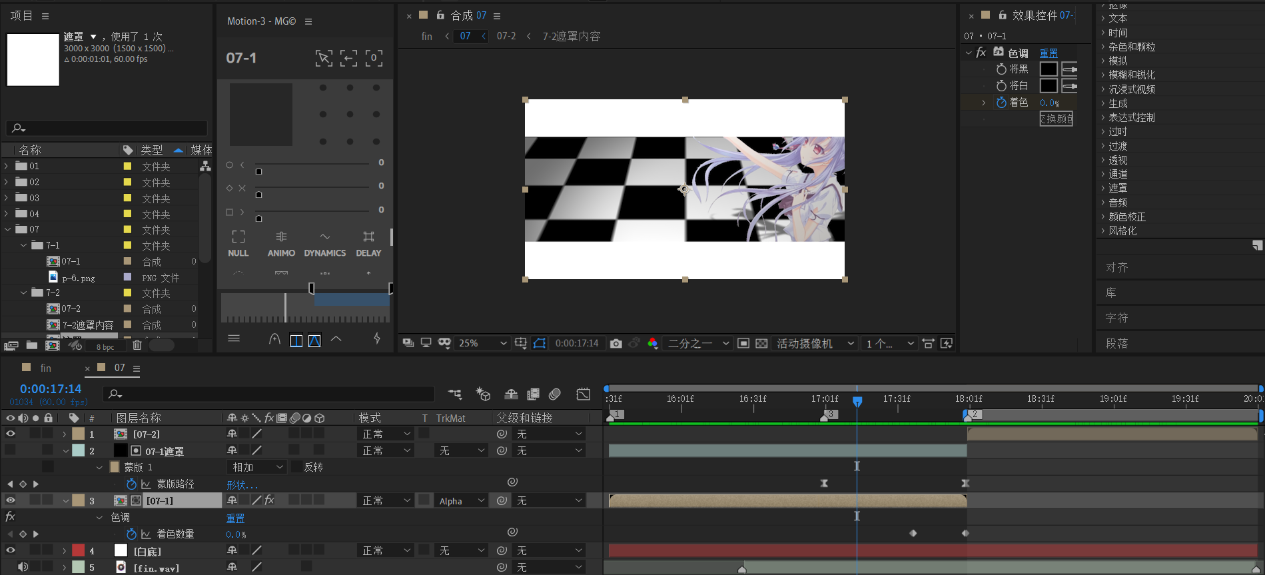This screenshot has width=1265, height=575.
Task: Open the Alpha track matte dropdown
Action: [x=461, y=501]
